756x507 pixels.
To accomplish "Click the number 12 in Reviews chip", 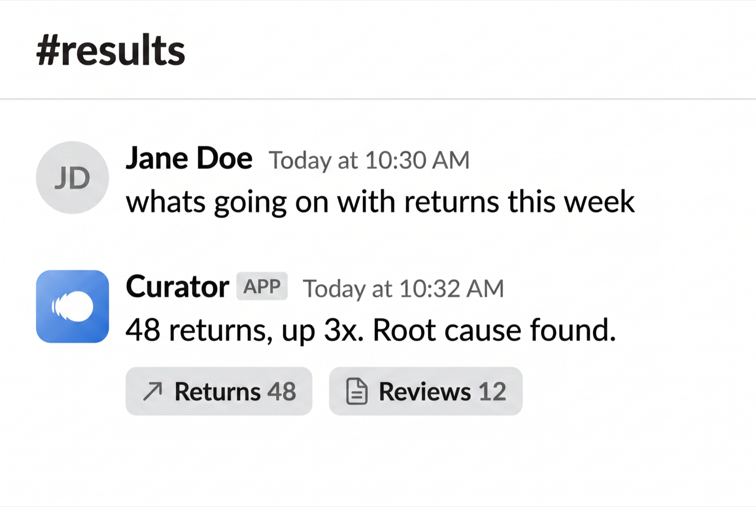I will (492, 391).
